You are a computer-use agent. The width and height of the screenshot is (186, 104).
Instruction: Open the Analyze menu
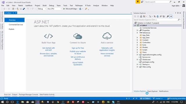96,5
